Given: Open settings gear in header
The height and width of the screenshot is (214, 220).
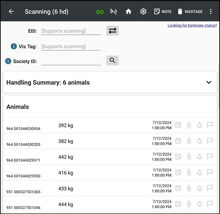Looking at the screenshot, I should click(143, 12).
